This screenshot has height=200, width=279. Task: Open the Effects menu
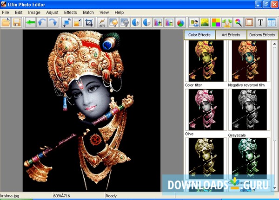click(x=70, y=12)
